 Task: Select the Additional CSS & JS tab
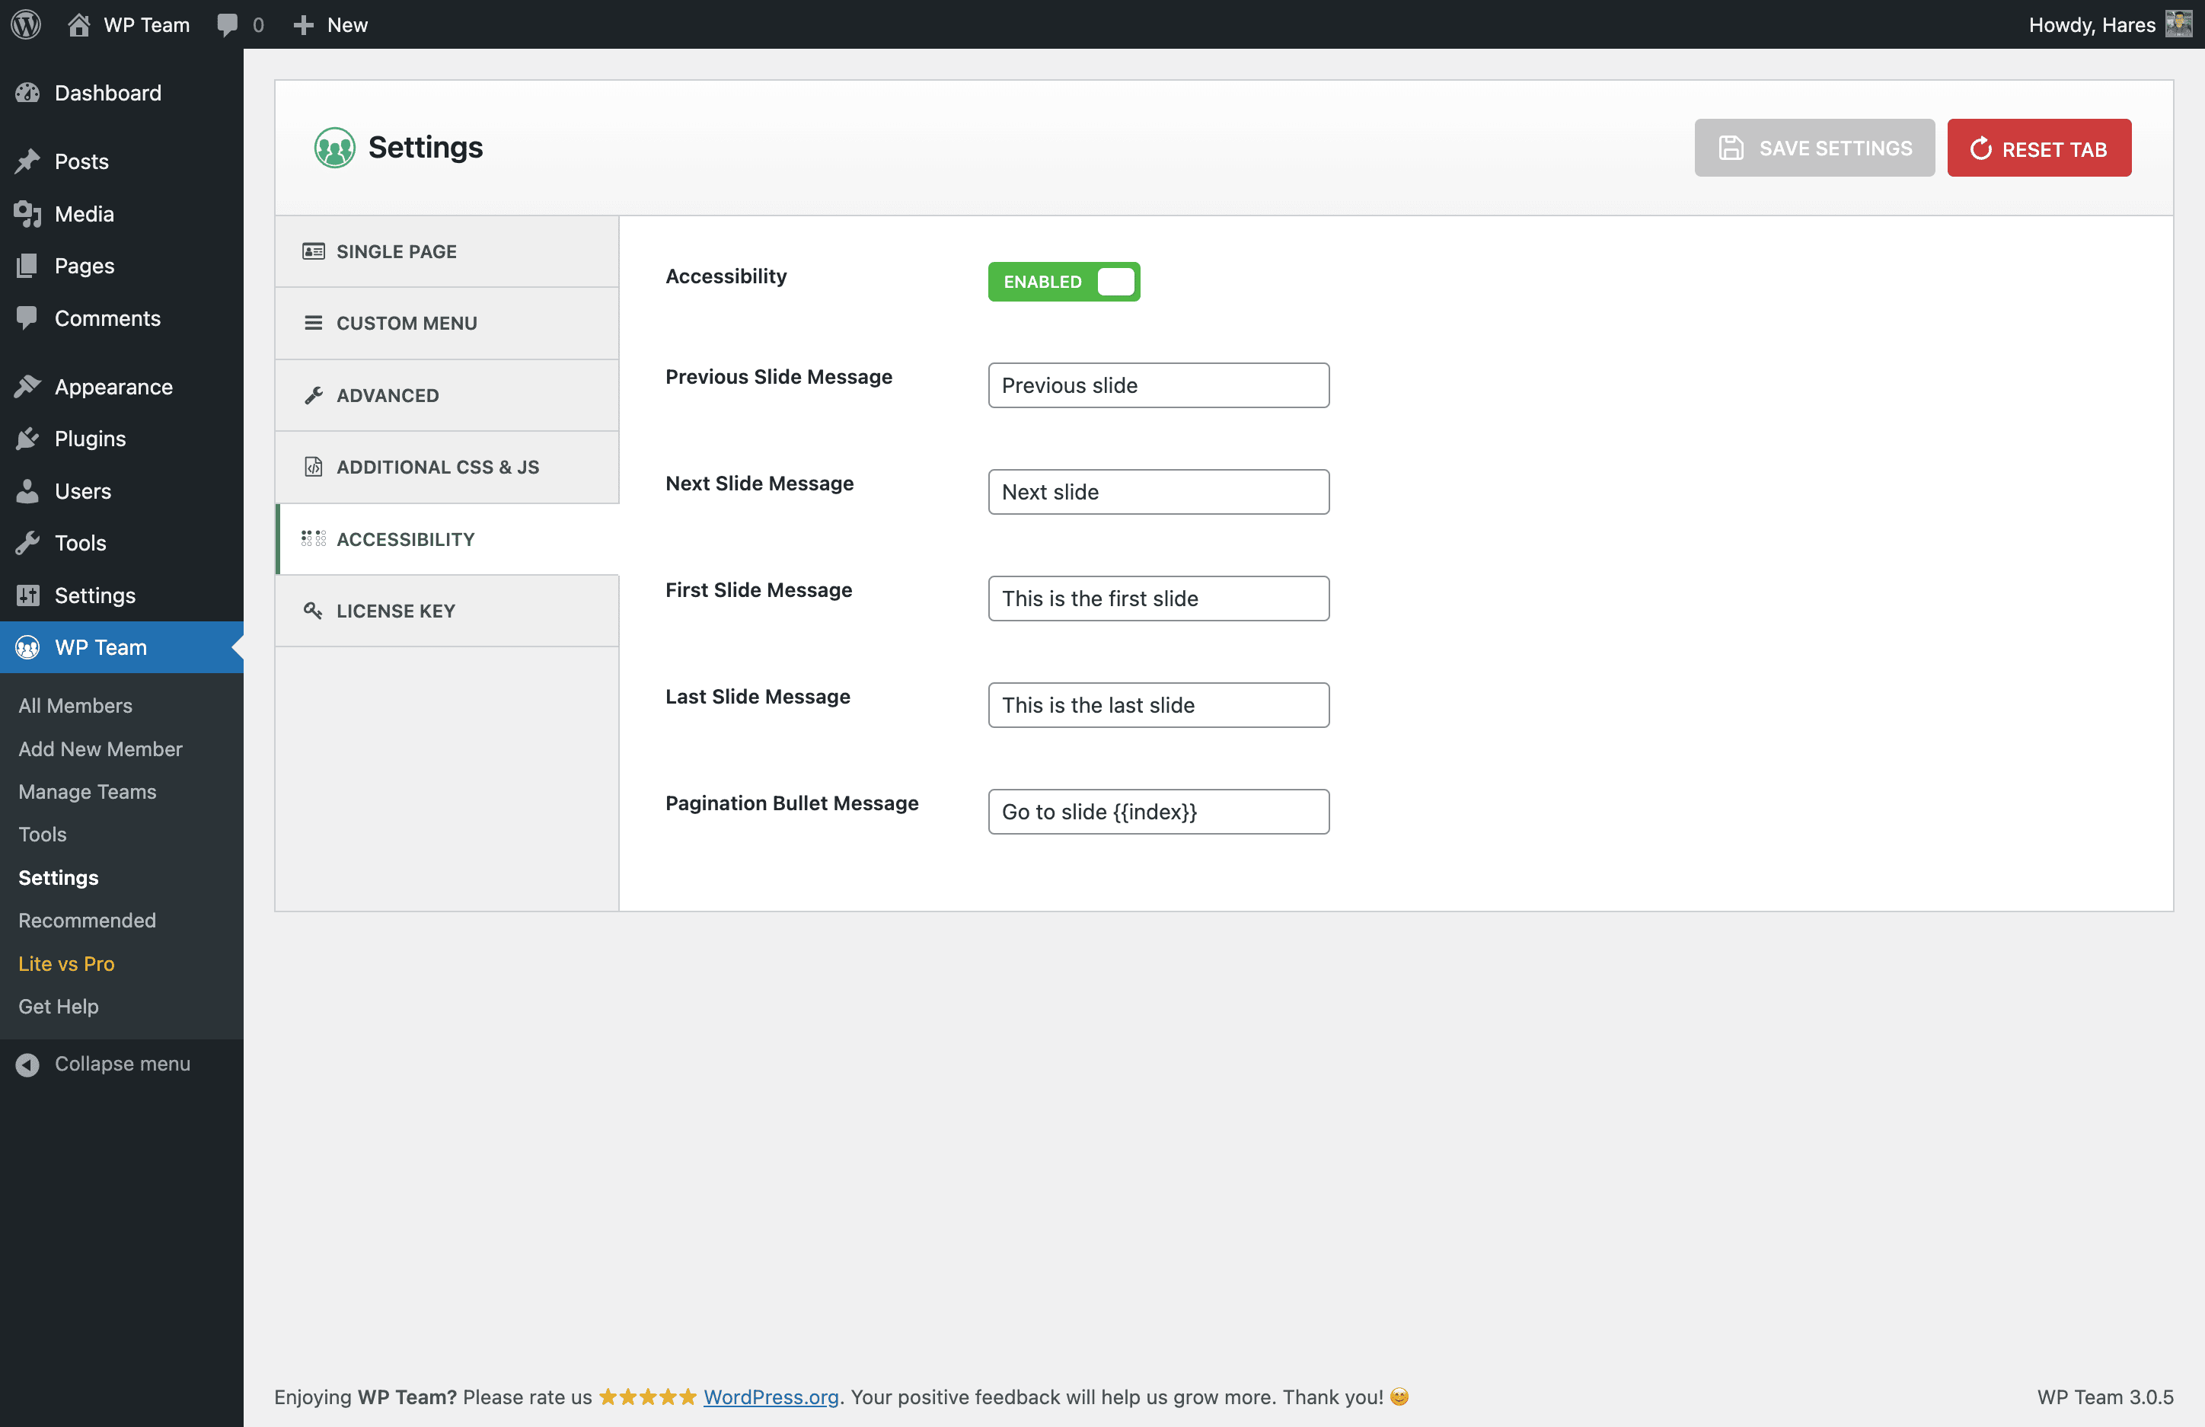pos(437,467)
